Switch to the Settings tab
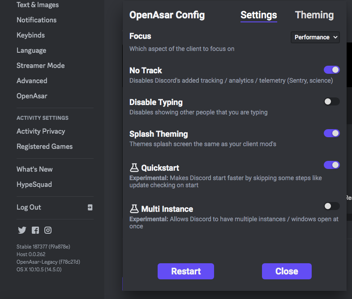 pyautogui.click(x=258, y=15)
